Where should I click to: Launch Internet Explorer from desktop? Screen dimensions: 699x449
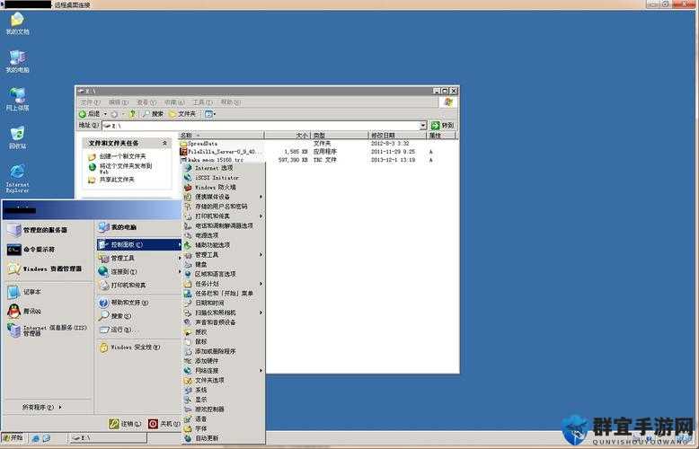[17, 178]
